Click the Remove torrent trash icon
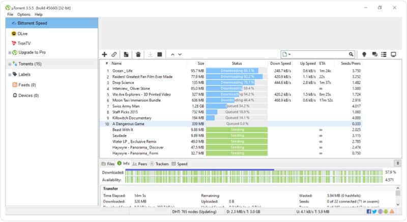 coord(138,54)
